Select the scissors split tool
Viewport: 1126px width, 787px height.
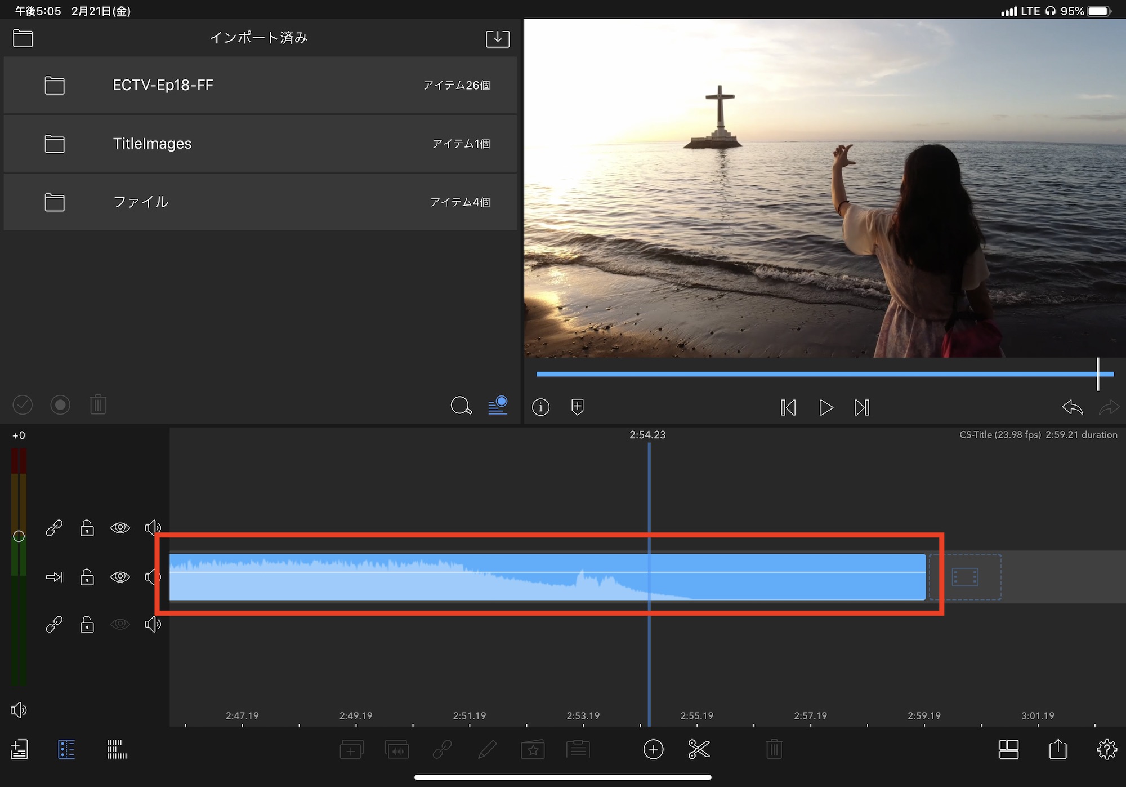(x=699, y=749)
